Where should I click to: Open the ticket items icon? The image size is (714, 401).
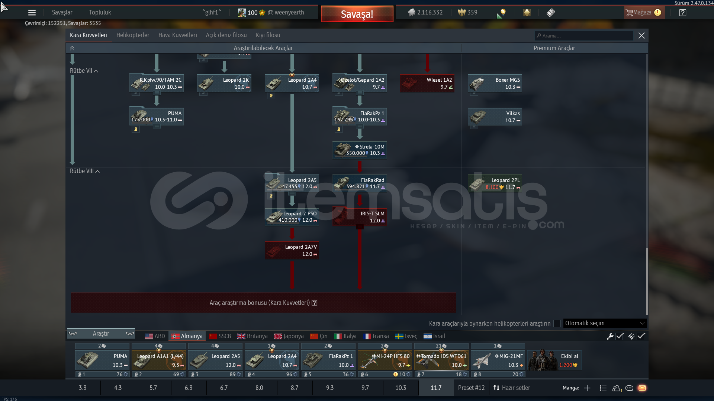click(551, 13)
